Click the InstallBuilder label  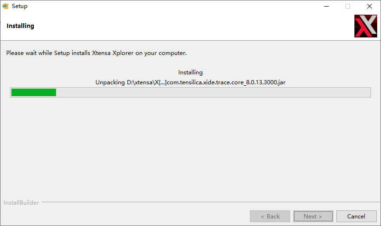click(x=21, y=203)
